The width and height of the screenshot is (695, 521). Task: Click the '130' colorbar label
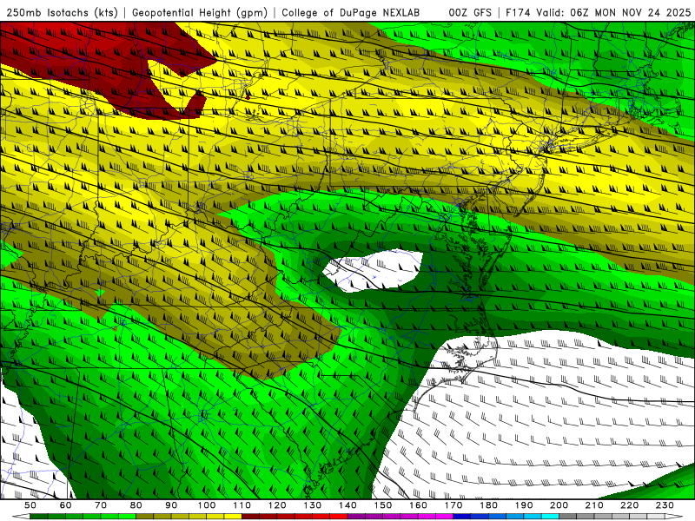pyautogui.click(x=313, y=505)
